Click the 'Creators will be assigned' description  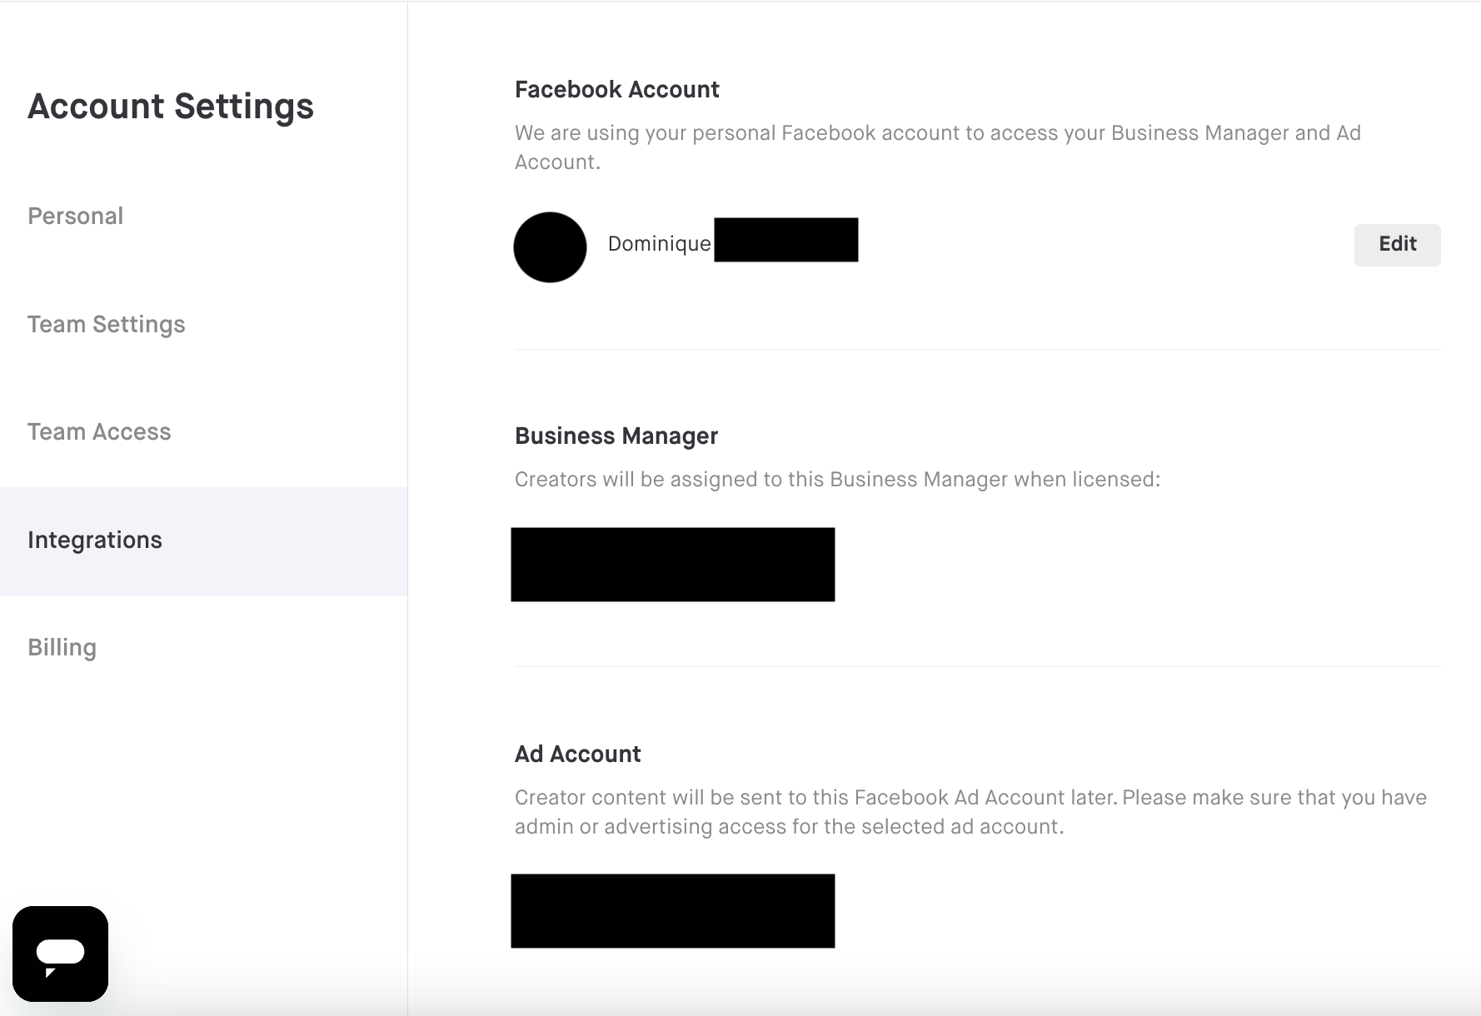click(x=837, y=480)
